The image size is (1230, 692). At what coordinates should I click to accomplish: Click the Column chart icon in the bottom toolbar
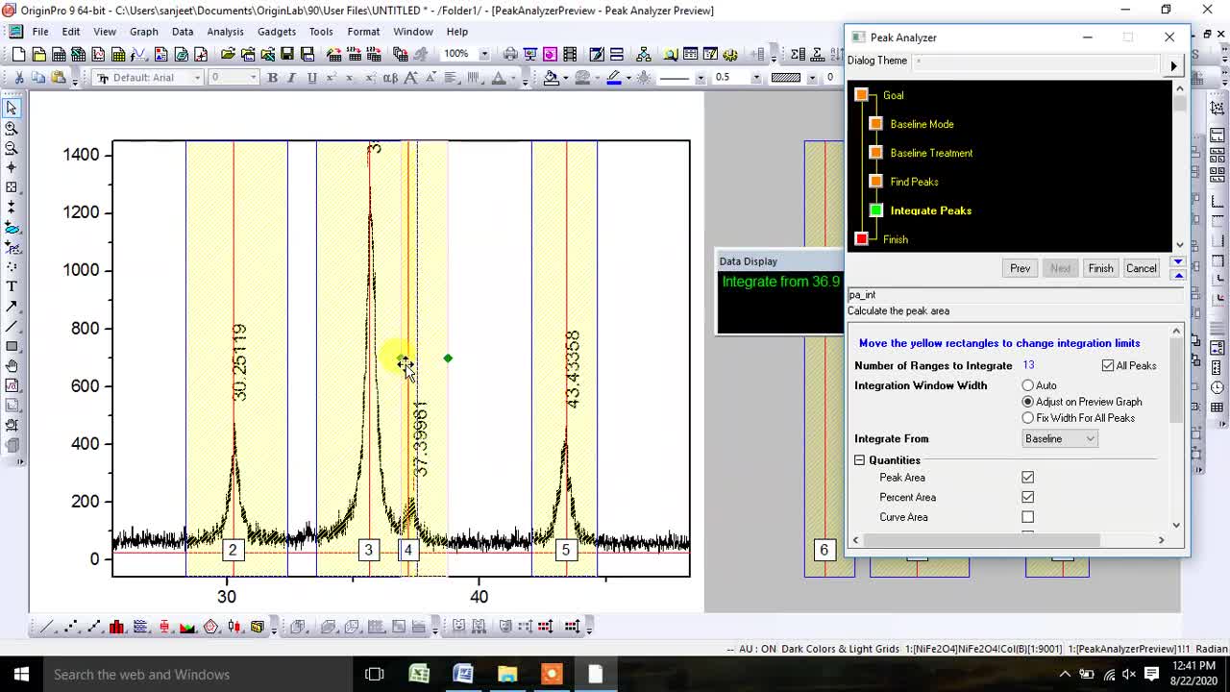point(117,627)
